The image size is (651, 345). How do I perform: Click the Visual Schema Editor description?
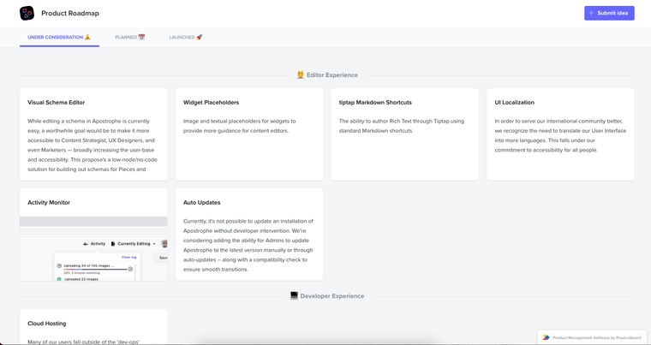pos(93,145)
